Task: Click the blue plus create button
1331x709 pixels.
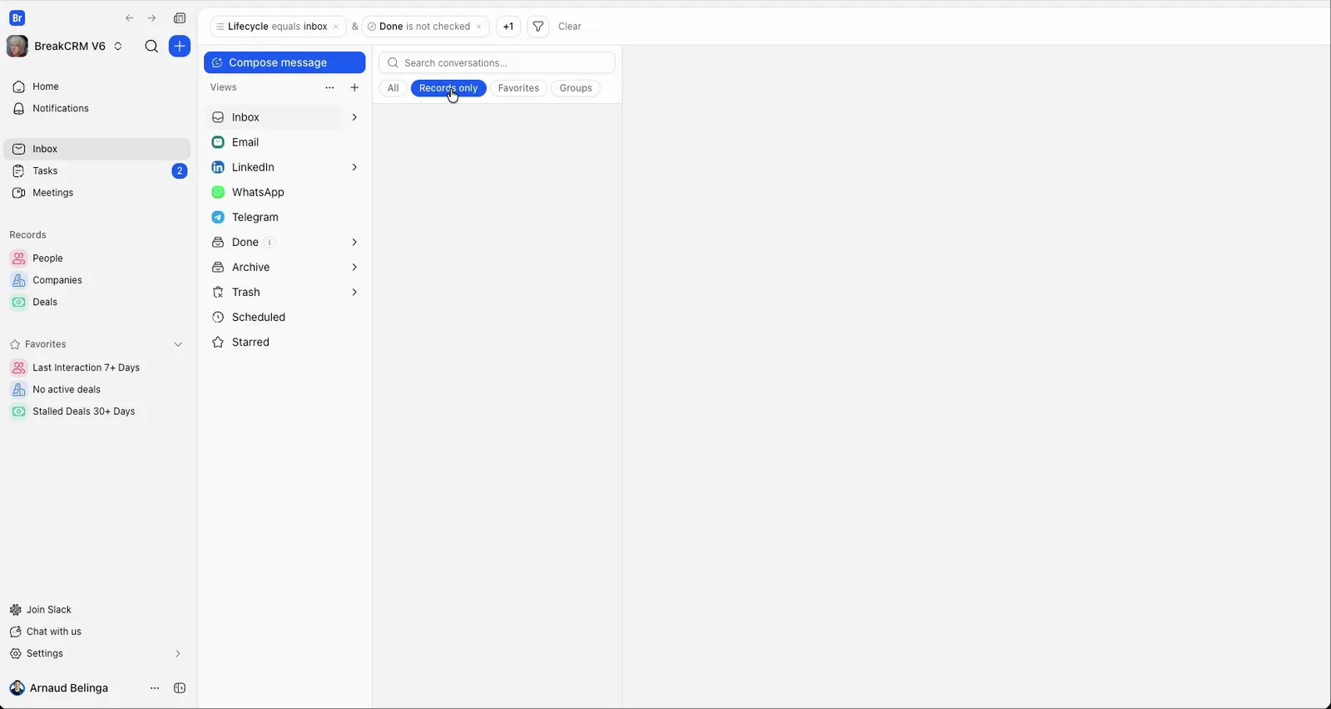Action: [x=180, y=47]
